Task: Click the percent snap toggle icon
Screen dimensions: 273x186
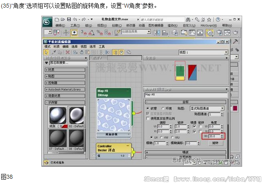Action: pos(100,33)
